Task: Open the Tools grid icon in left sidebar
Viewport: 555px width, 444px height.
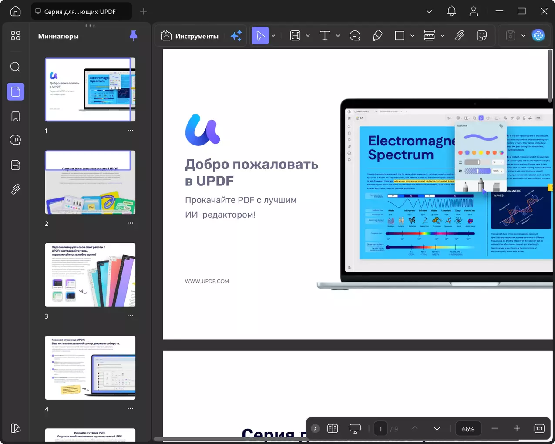Action: pyautogui.click(x=16, y=36)
